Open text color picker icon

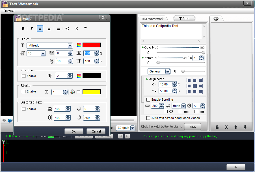pyautogui.click(x=79, y=45)
